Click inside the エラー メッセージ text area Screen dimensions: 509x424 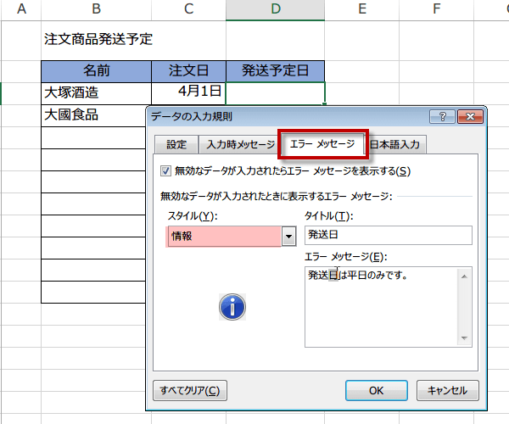point(382,307)
